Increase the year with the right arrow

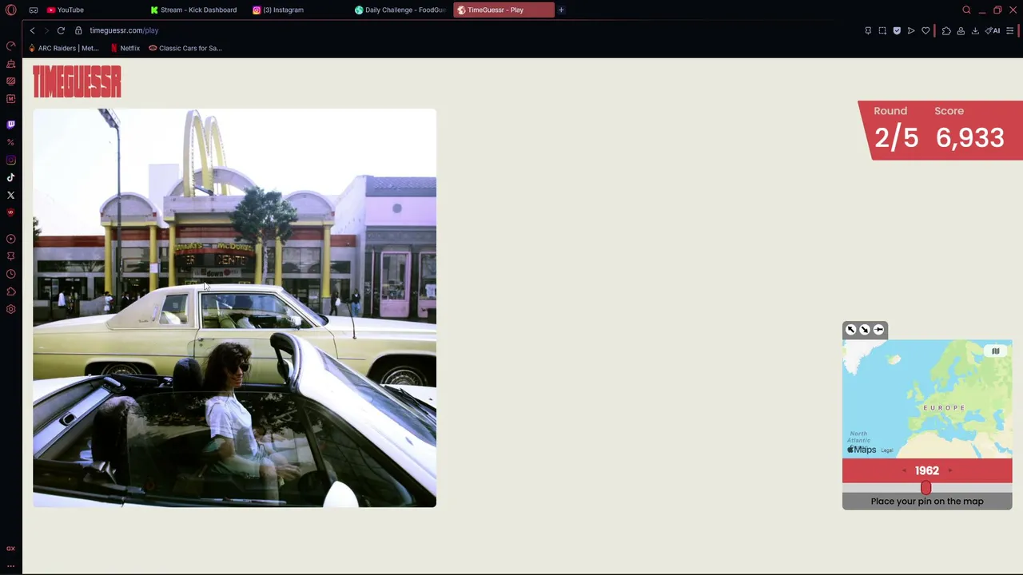(949, 470)
